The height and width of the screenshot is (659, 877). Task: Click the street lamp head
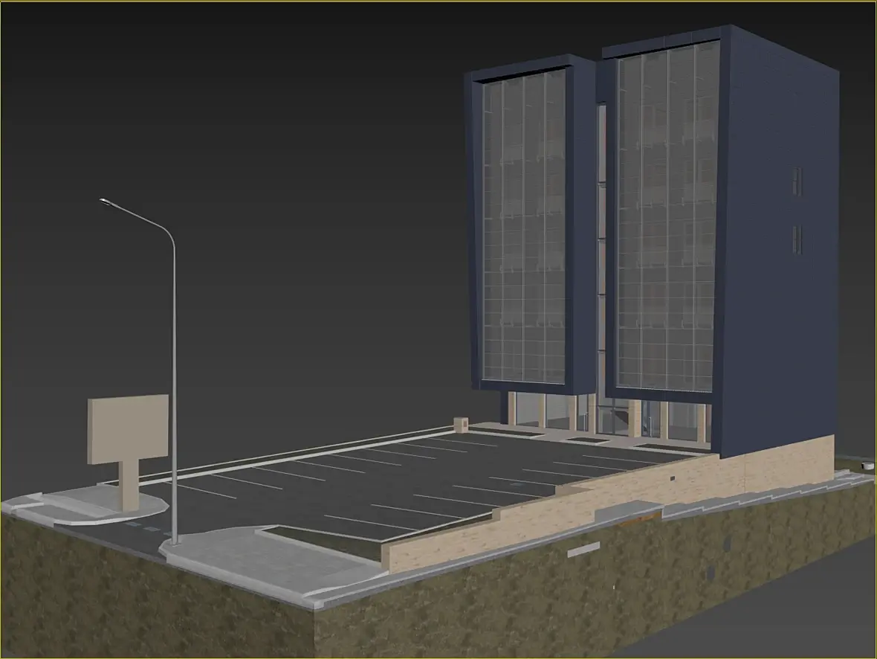tap(107, 202)
